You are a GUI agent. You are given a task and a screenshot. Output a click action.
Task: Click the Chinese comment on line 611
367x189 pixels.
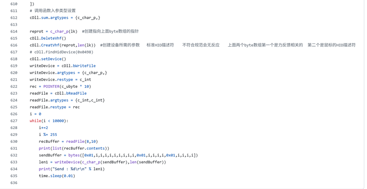pos(53,11)
